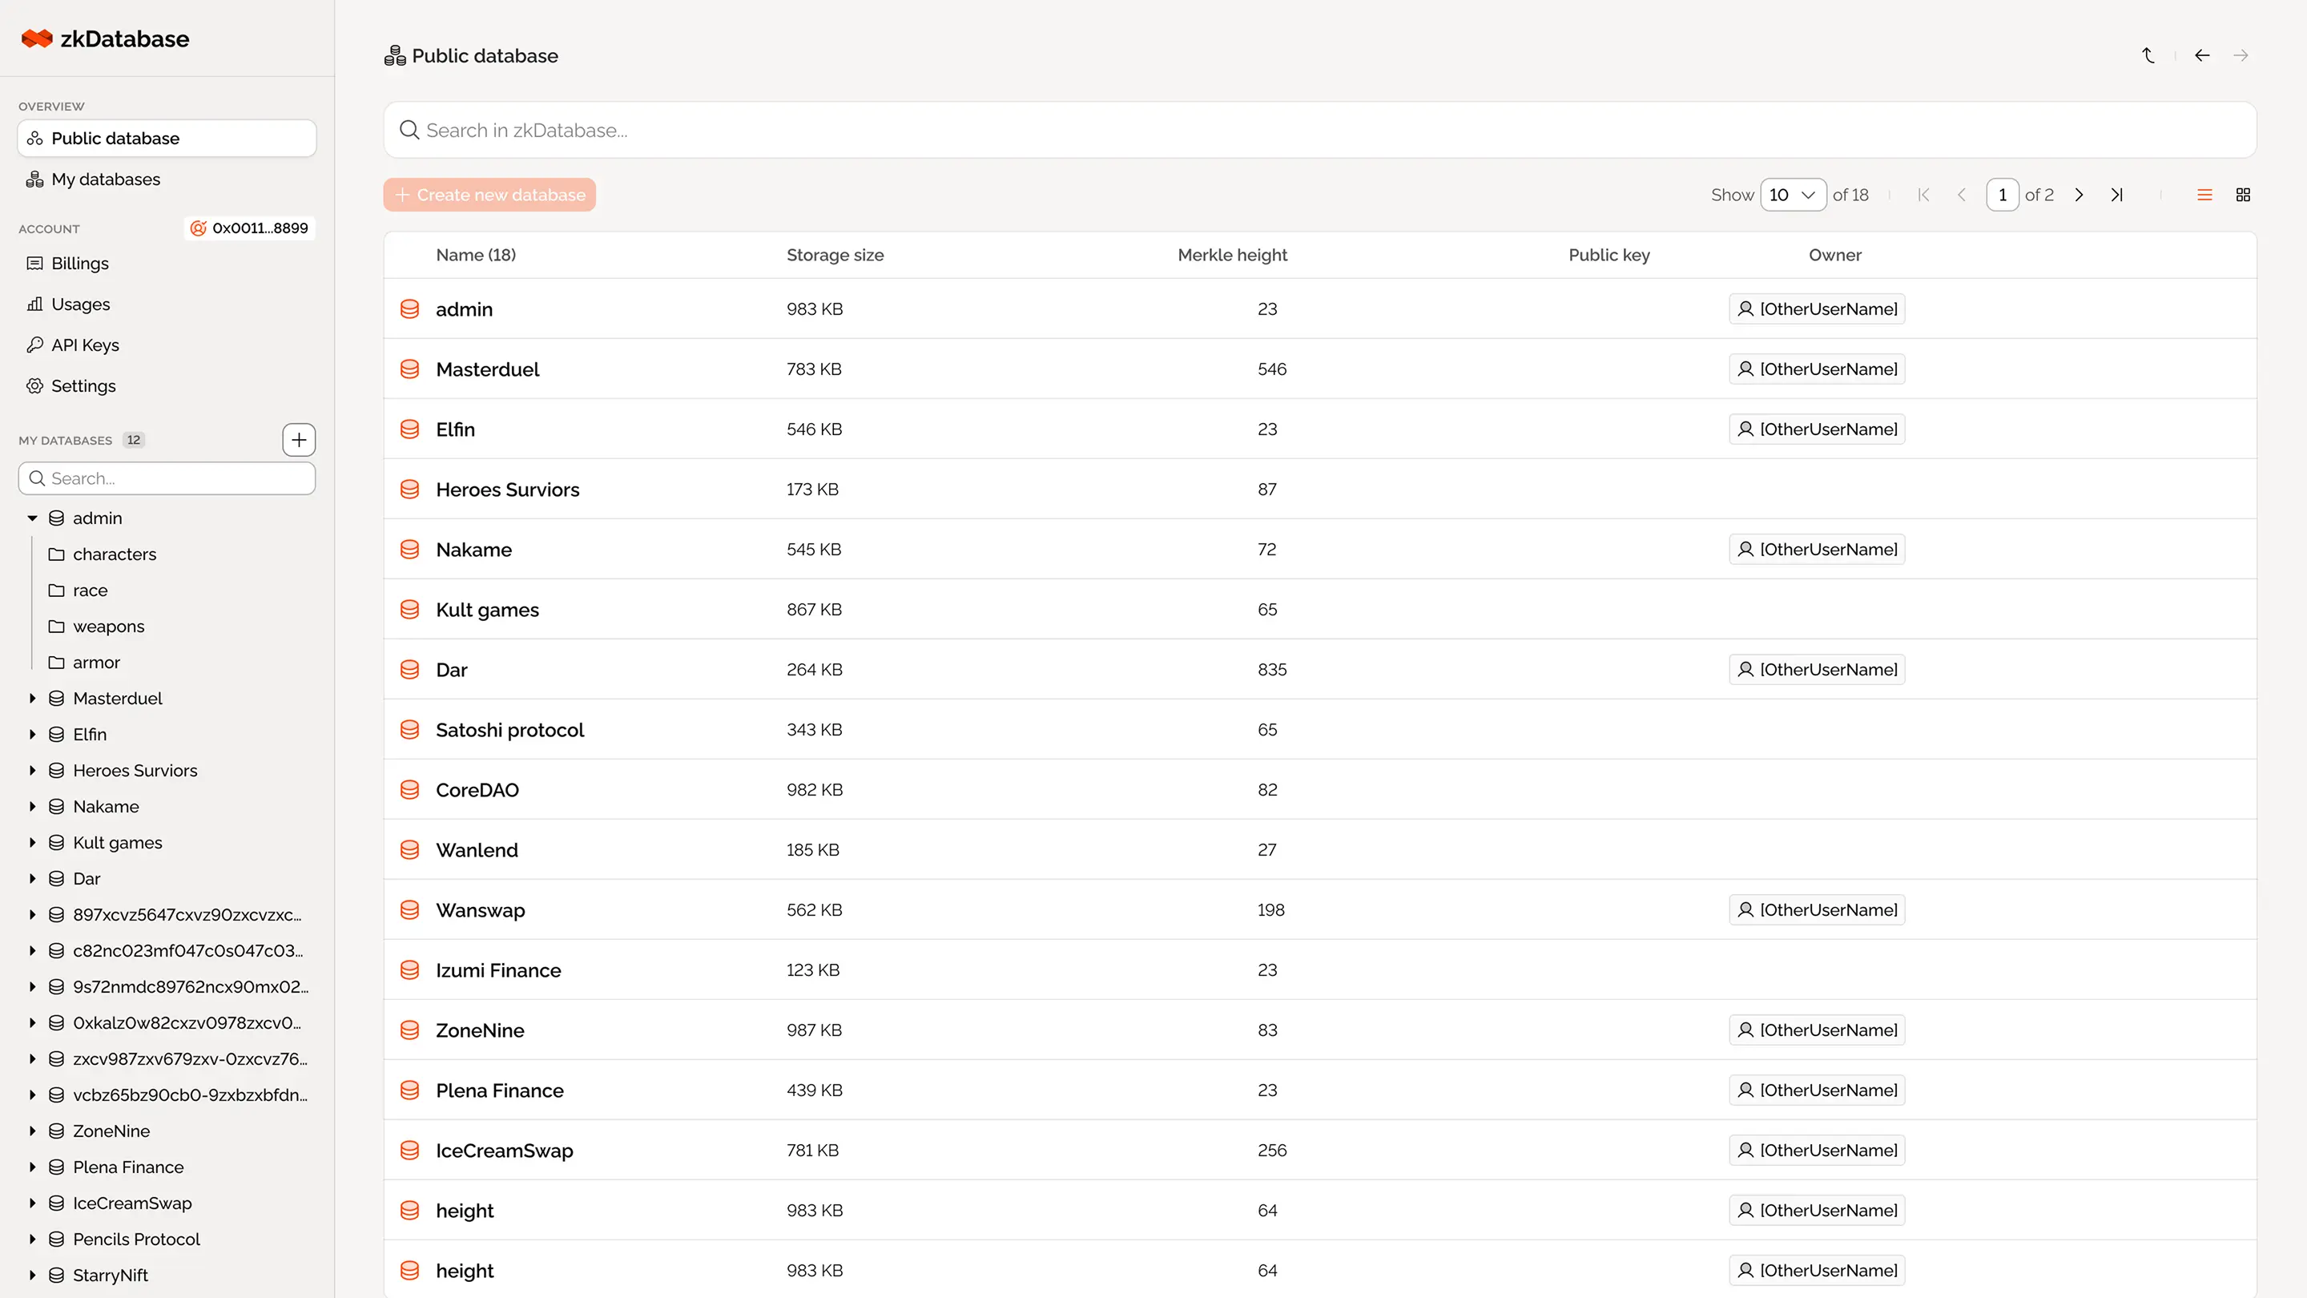Go to previous page chevron

(x=1961, y=195)
